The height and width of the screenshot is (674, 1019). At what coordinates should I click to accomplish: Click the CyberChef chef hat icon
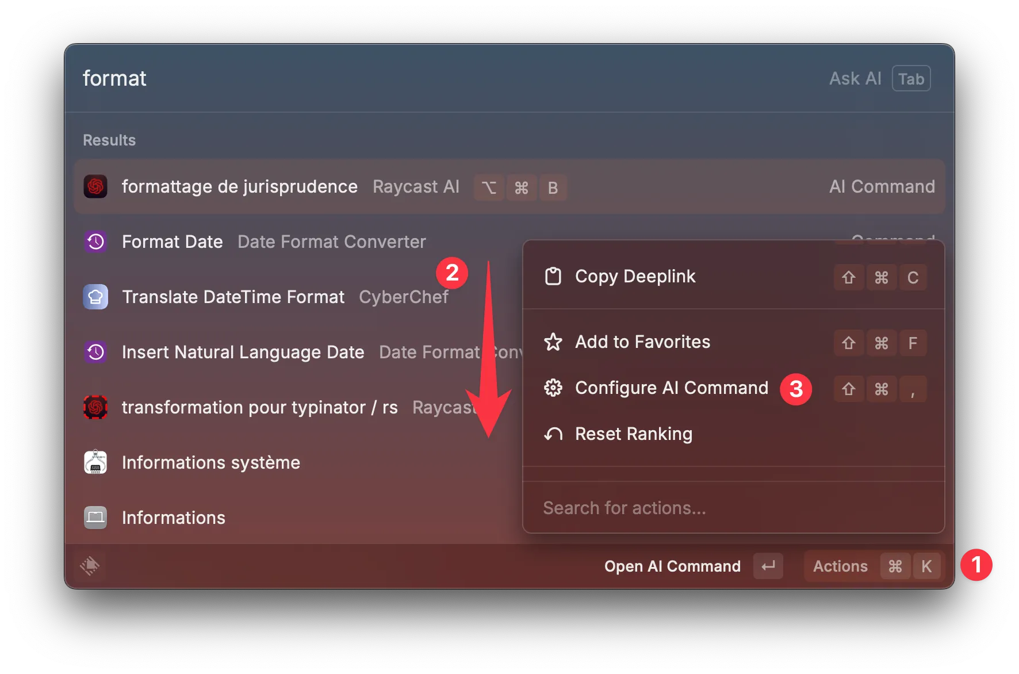(x=95, y=297)
